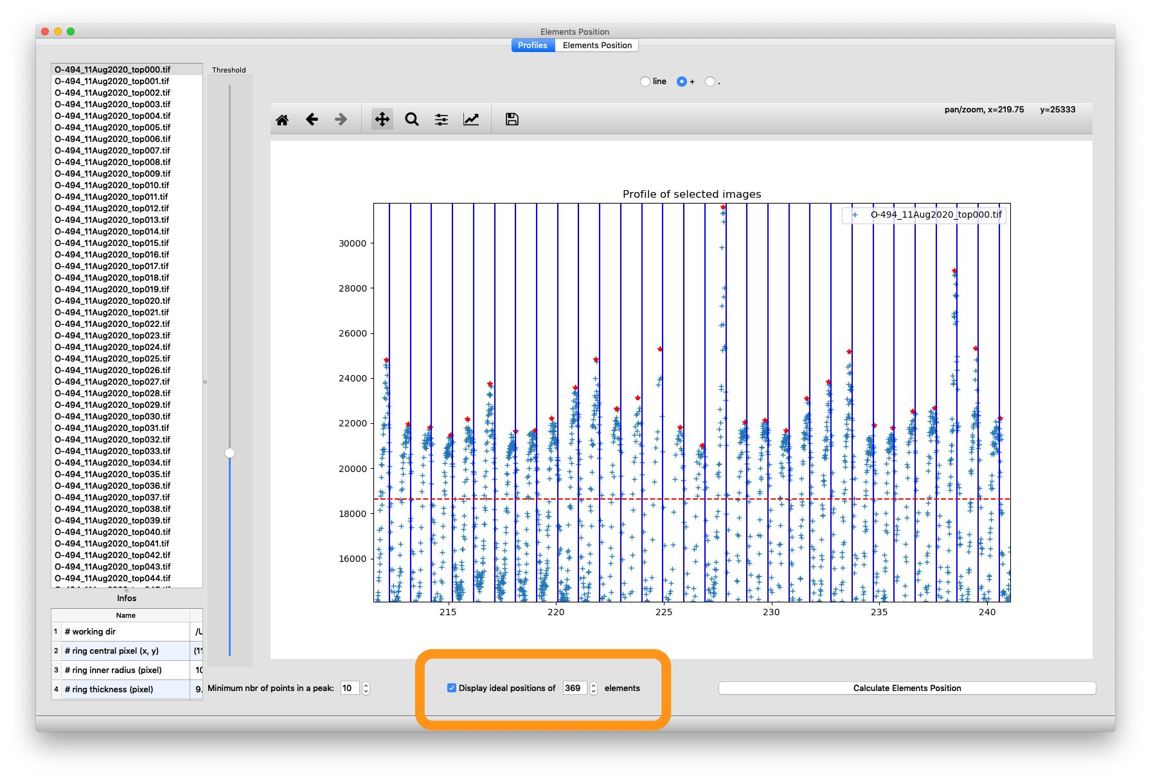Select the 'line' plot style radio button
The width and height of the screenshot is (1151, 779).
tap(645, 82)
